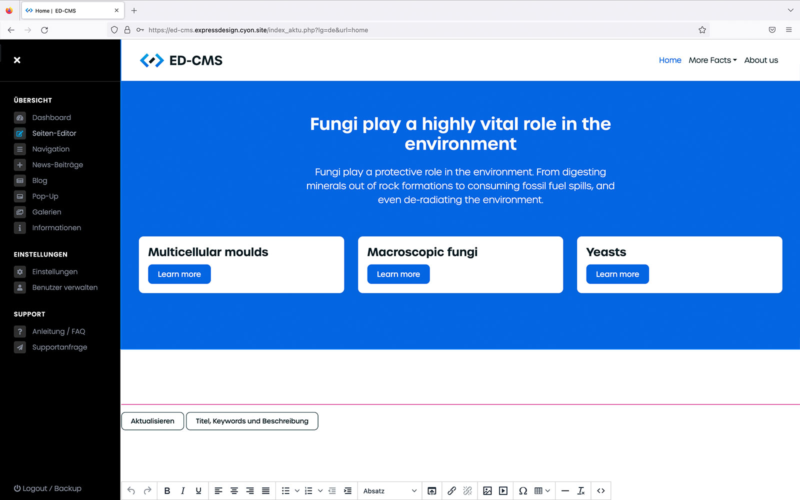Toggle bold formatting in editor toolbar
This screenshot has height=500, width=800.
click(x=167, y=491)
